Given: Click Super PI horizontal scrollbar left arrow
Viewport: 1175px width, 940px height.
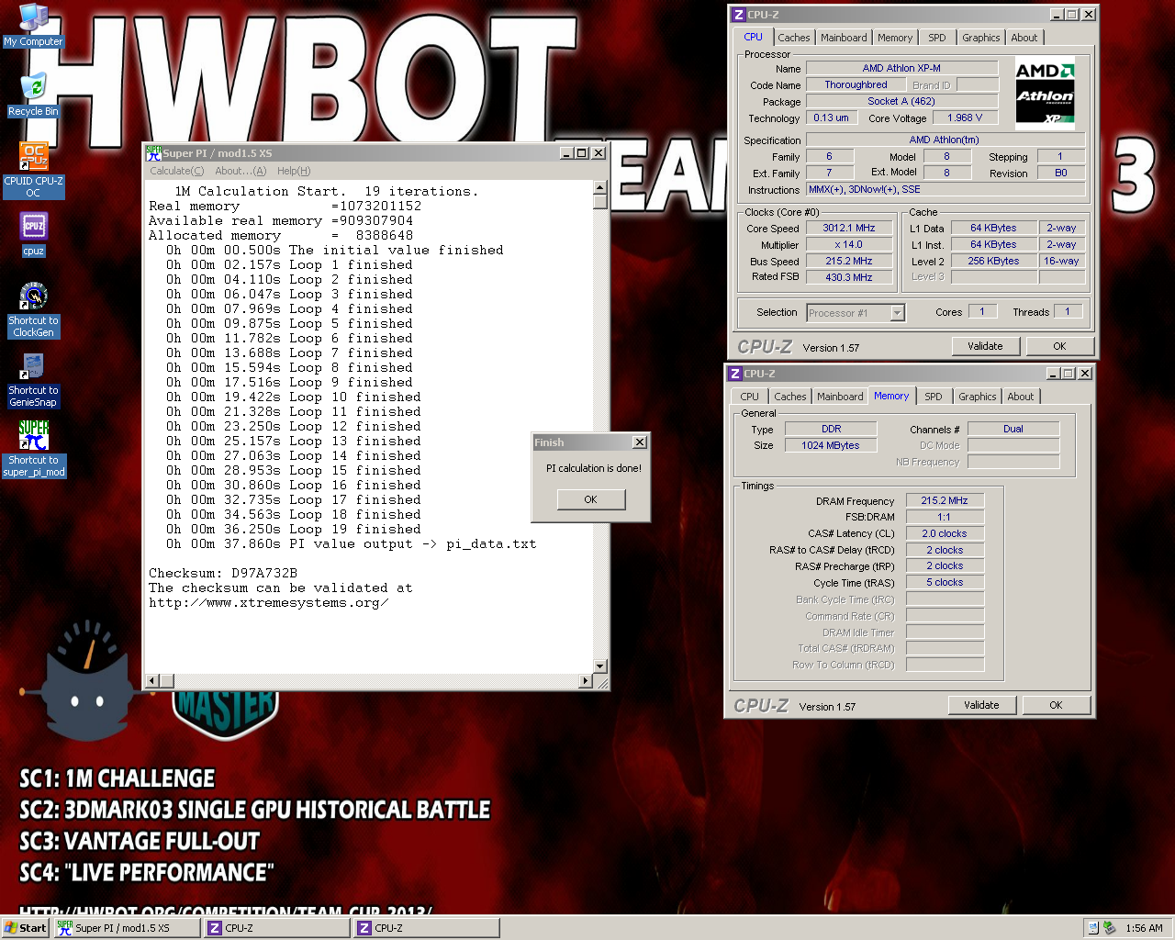Looking at the screenshot, I should (152, 681).
